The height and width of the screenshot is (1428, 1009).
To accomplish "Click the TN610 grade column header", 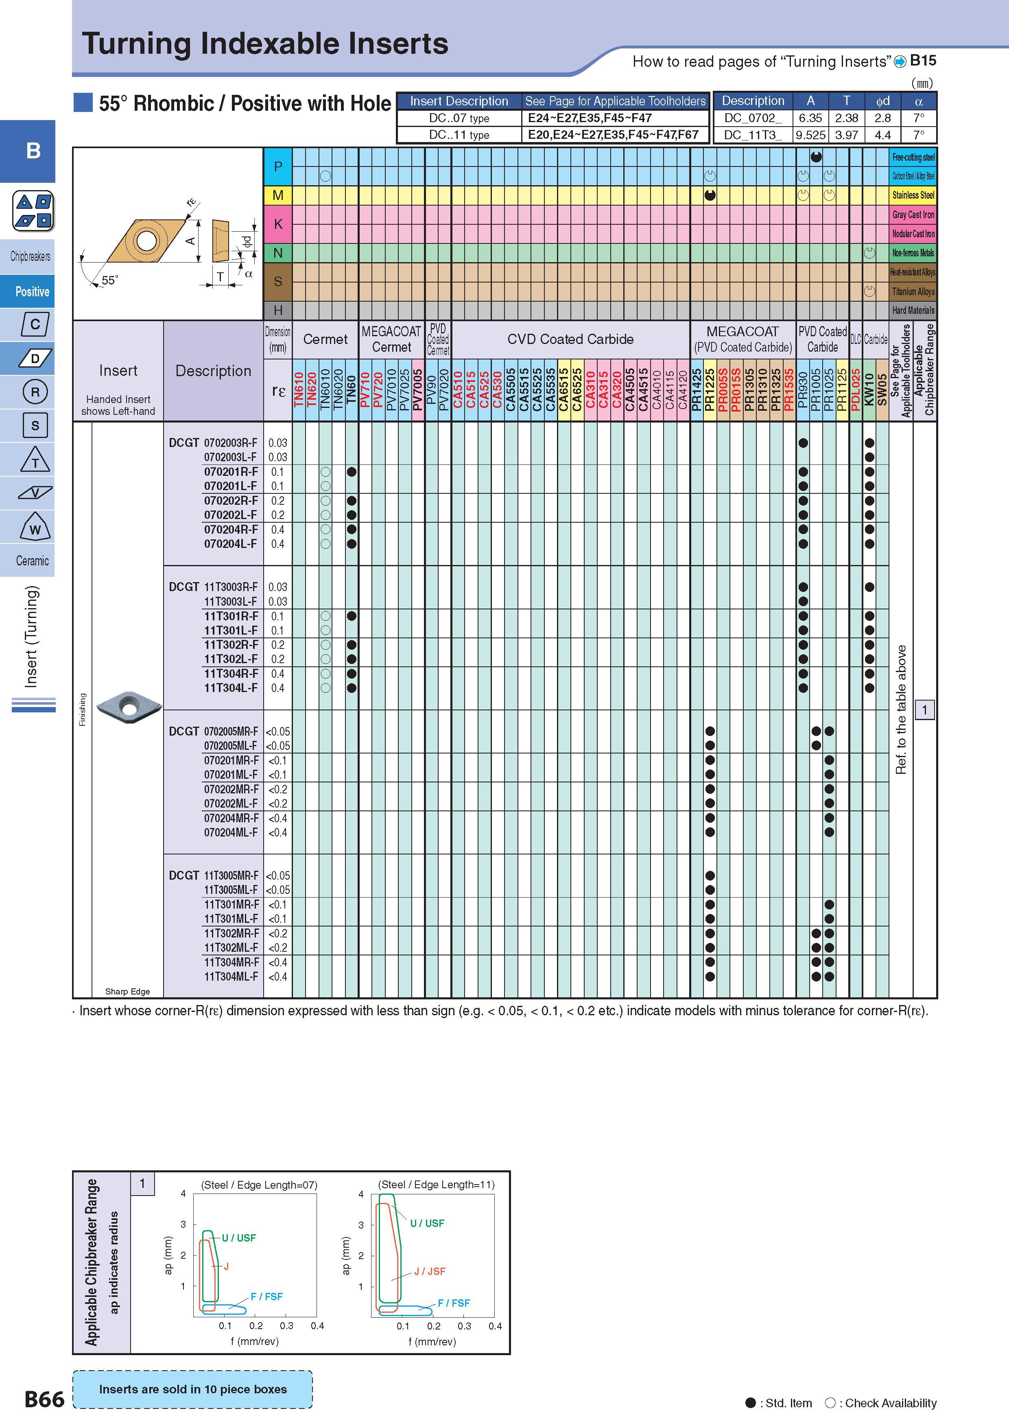I will tap(298, 389).
